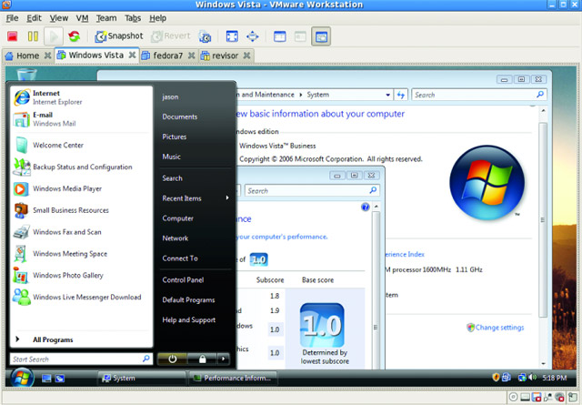
Task: Expand All Programs list
Action: [81, 339]
